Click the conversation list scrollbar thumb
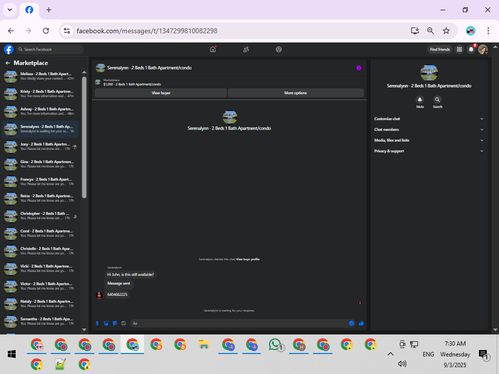This screenshot has width=499, height=374. (84, 138)
